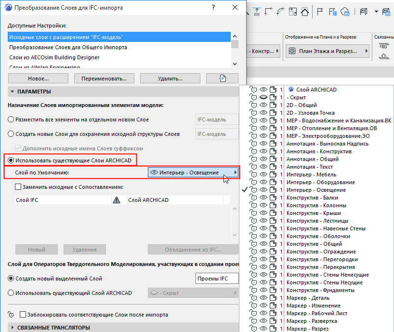Open the toolbar overflow dropdown arrow
Image resolution: width=394 pixels, height=332 pixels.
pyautogui.click(x=376, y=12)
